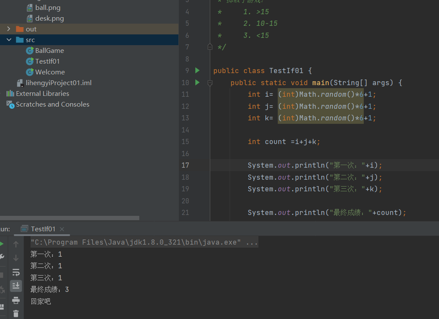Click line number 21 in the gutter

coord(185,213)
